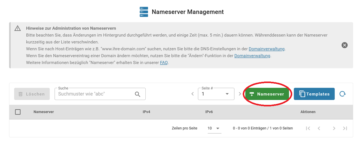Tick the select-all checkbox in table header
This screenshot has height=147, width=362.
click(x=18, y=112)
